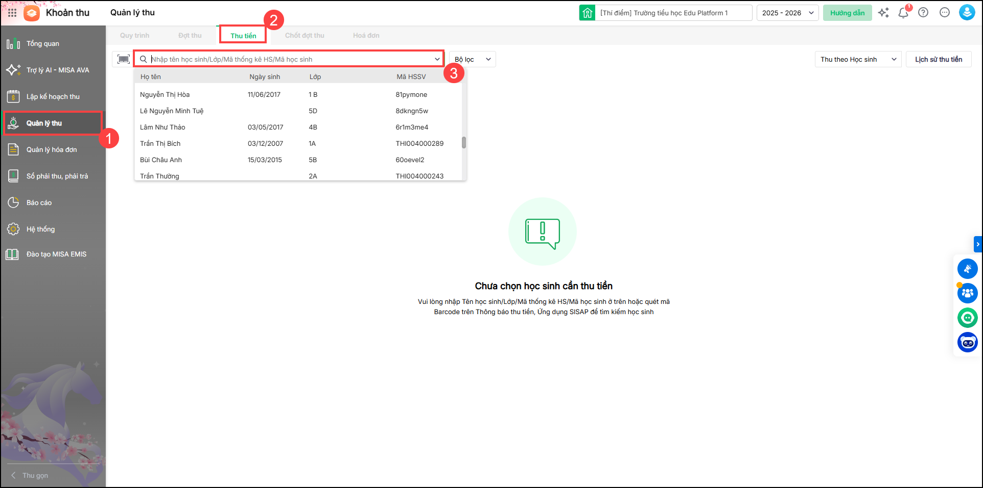Open the user profile avatar
The image size is (983, 488).
point(967,13)
